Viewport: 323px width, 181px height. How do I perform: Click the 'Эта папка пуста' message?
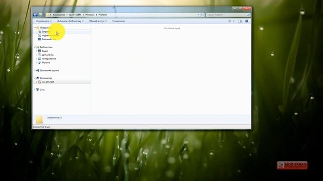pyautogui.click(x=172, y=28)
